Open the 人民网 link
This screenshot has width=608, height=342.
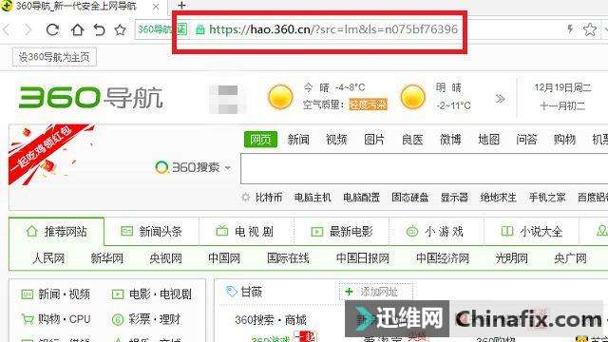48,257
